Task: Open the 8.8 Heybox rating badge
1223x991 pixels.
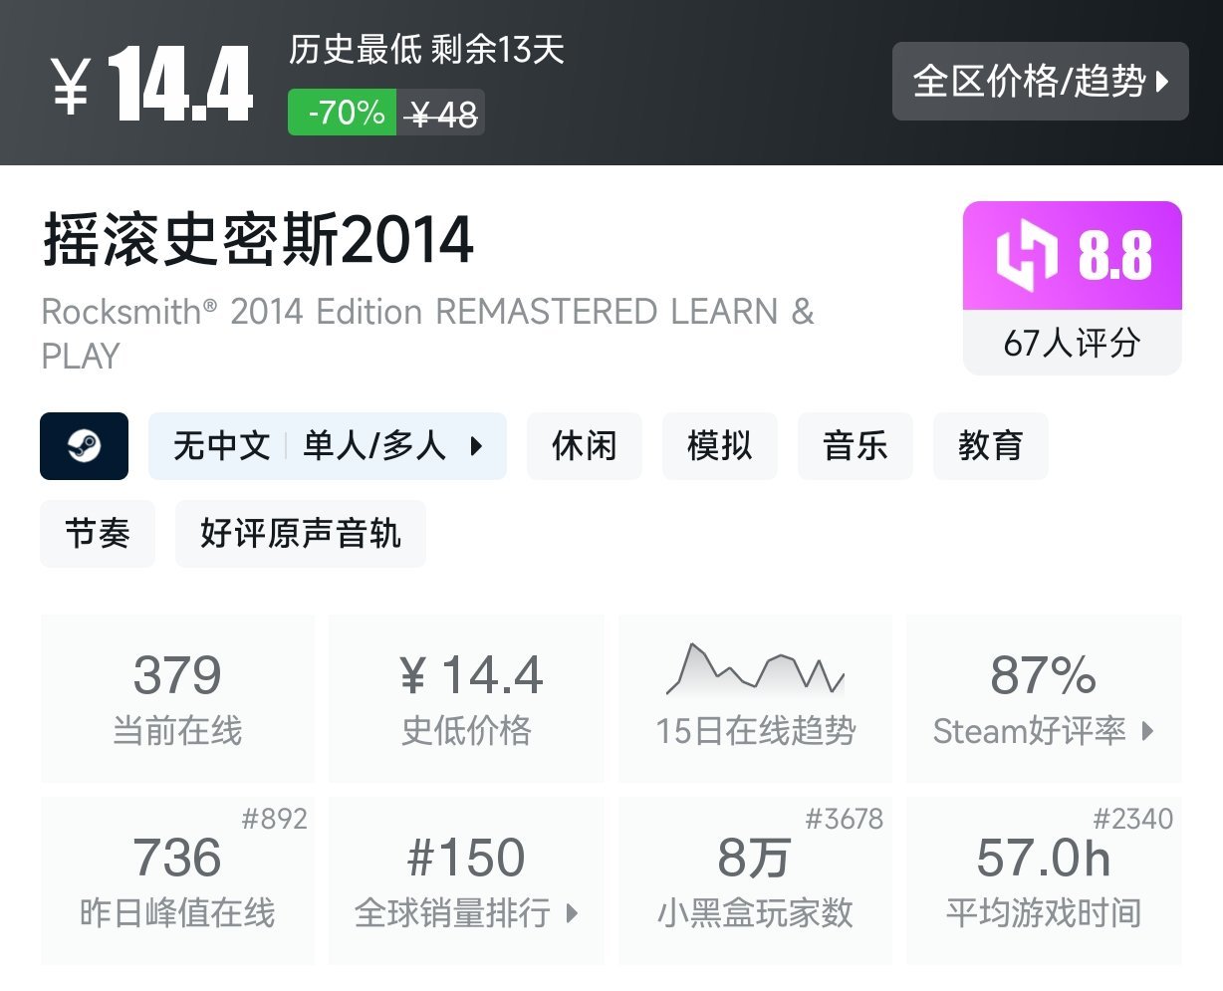Action: click(1073, 256)
